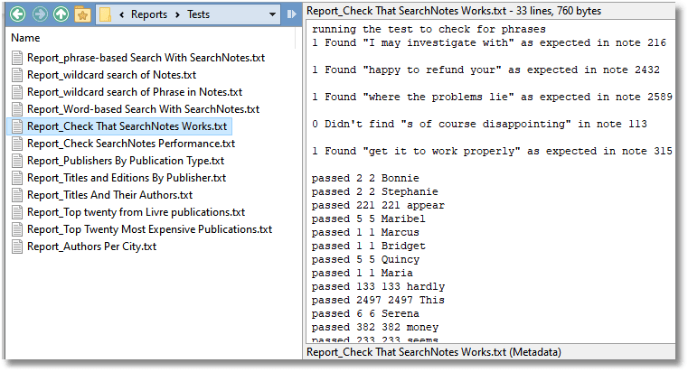Expand breadcrumb chevron between Reports and Tests
The image size is (688, 372).
click(x=178, y=14)
